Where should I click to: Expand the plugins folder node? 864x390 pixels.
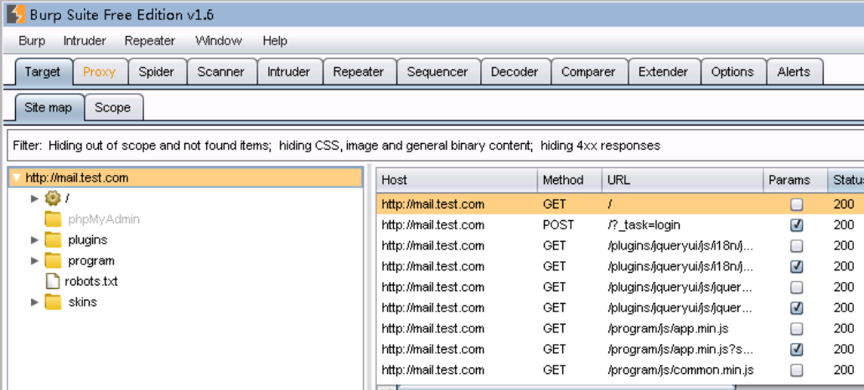pyautogui.click(x=34, y=240)
